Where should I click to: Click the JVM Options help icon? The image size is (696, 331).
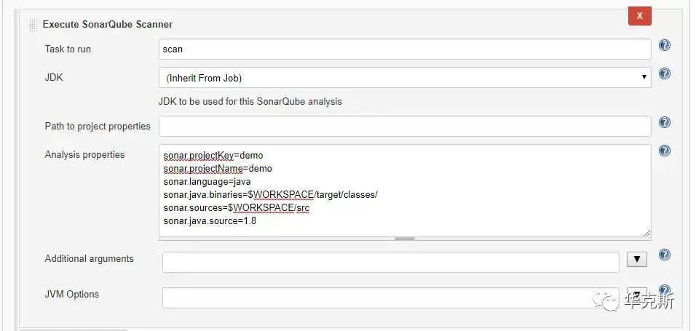click(x=664, y=290)
